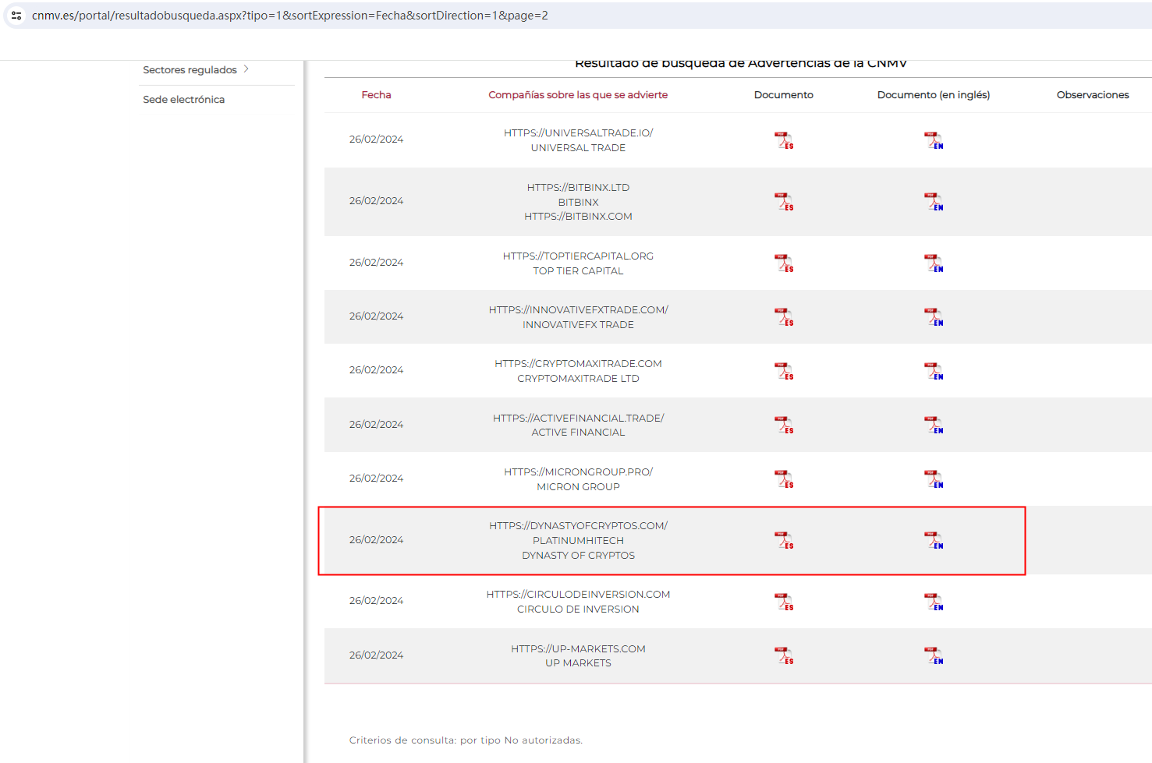The width and height of the screenshot is (1152, 763).
Task: Select the DYNASTY OF CRYPTOS company cell
Action: (578, 540)
